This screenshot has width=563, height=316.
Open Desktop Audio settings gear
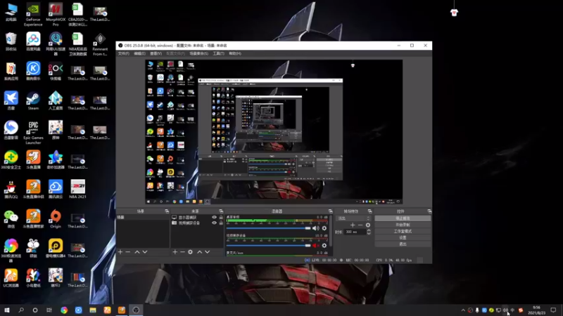(324, 228)
